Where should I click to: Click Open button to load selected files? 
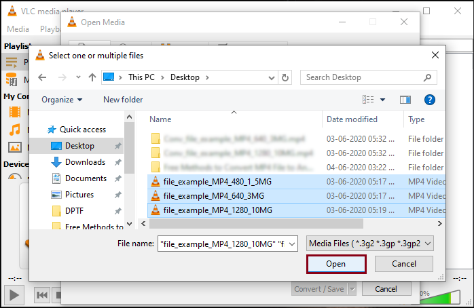[336, 264]
